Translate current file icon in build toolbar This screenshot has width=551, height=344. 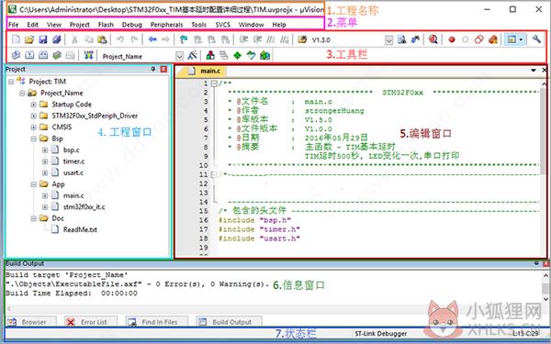(x=16, y=55)
